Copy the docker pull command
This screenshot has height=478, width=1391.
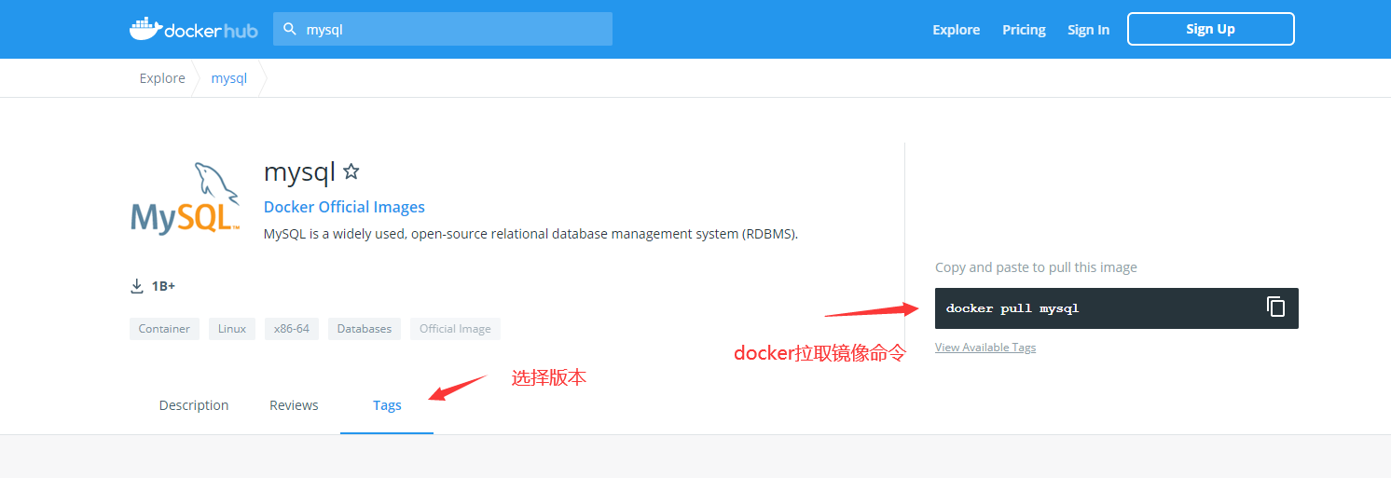coord(1275,307)
